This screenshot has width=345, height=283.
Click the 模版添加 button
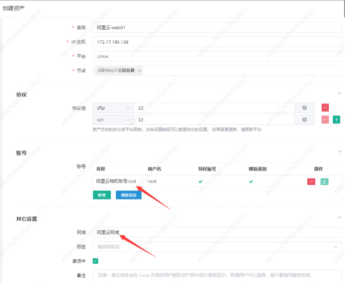pos(128,195)
